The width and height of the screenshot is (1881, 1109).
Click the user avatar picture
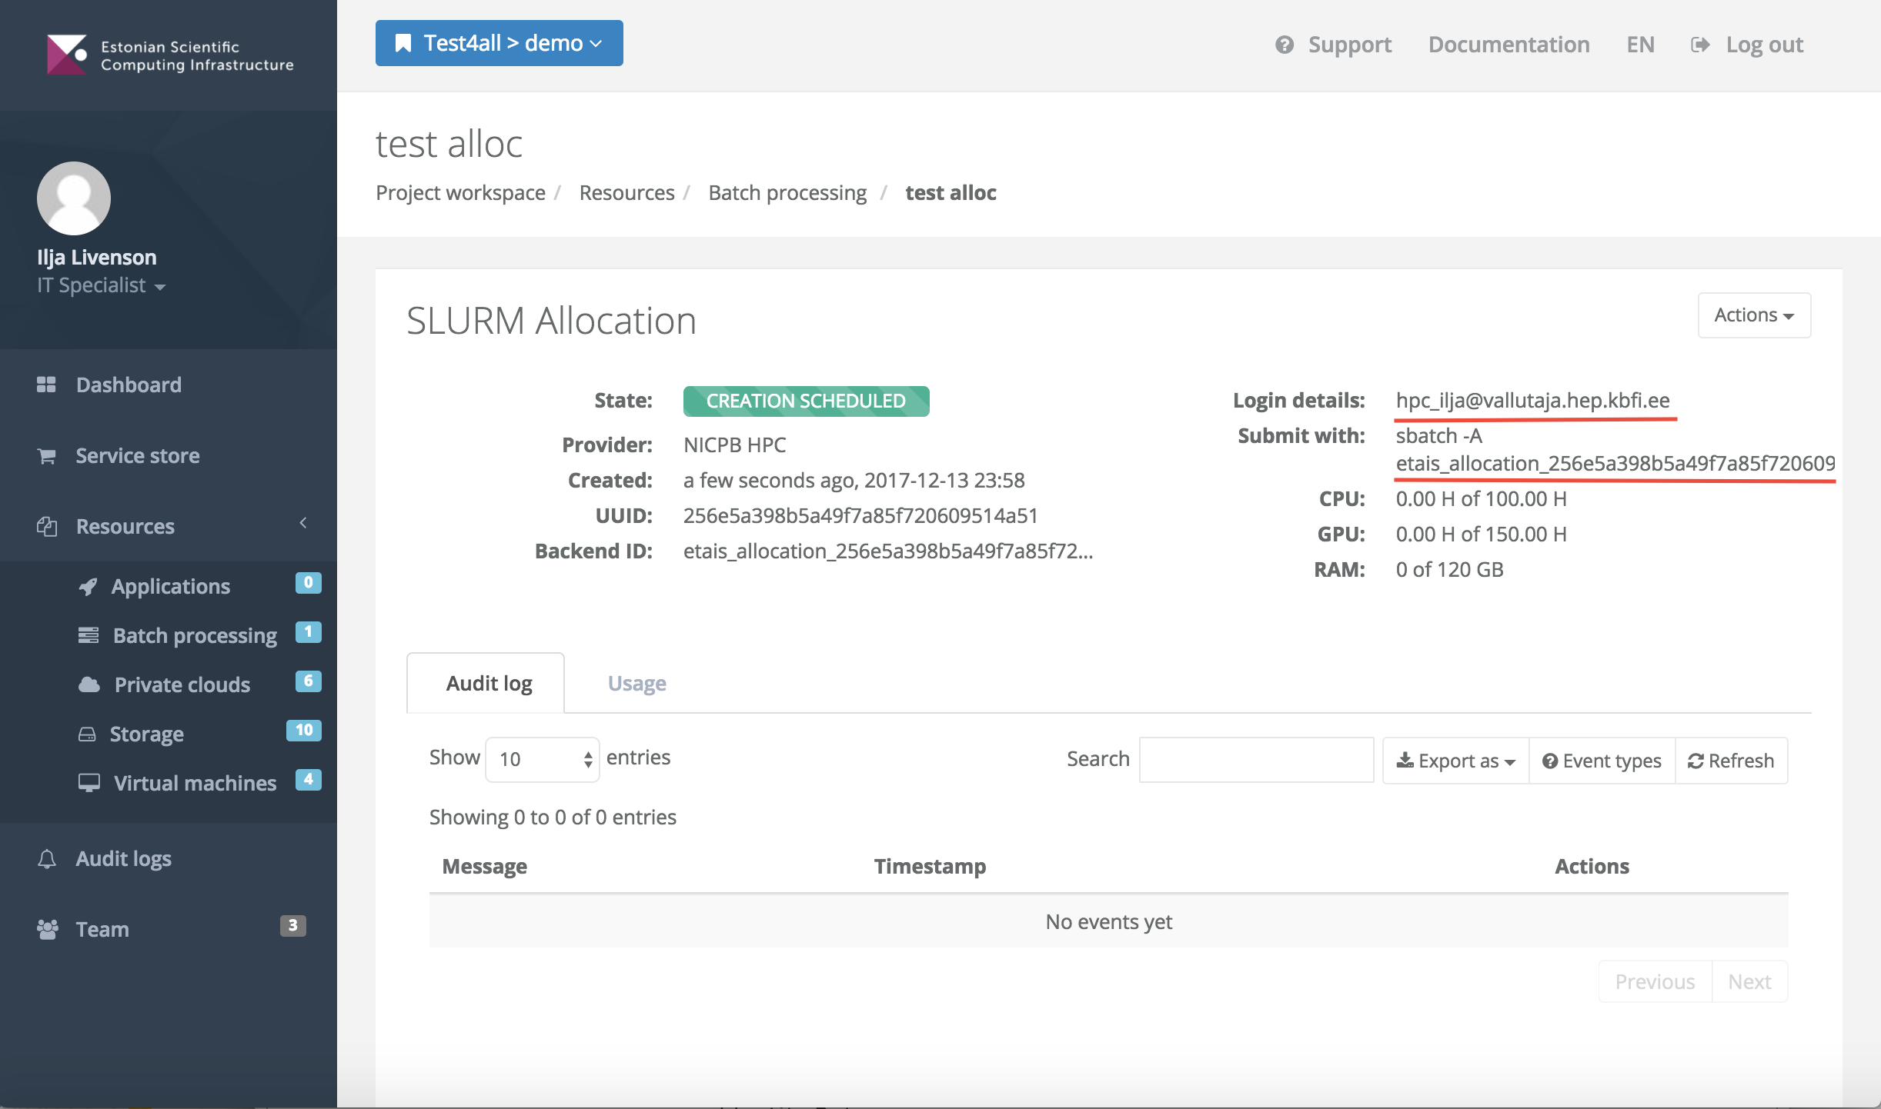pyautogui.click(x=74, y=198)
